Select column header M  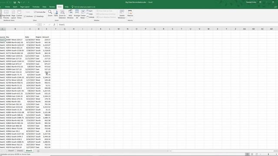point(119,29)
